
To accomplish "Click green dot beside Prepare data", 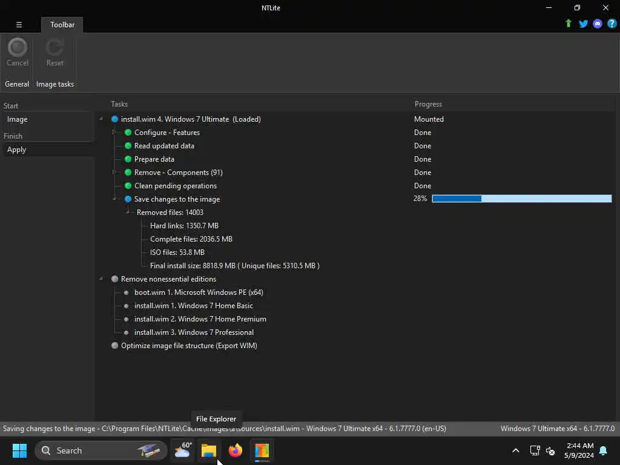I will point(128,159).
